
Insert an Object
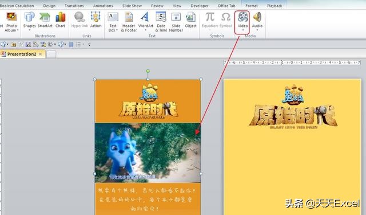[190, 21]
